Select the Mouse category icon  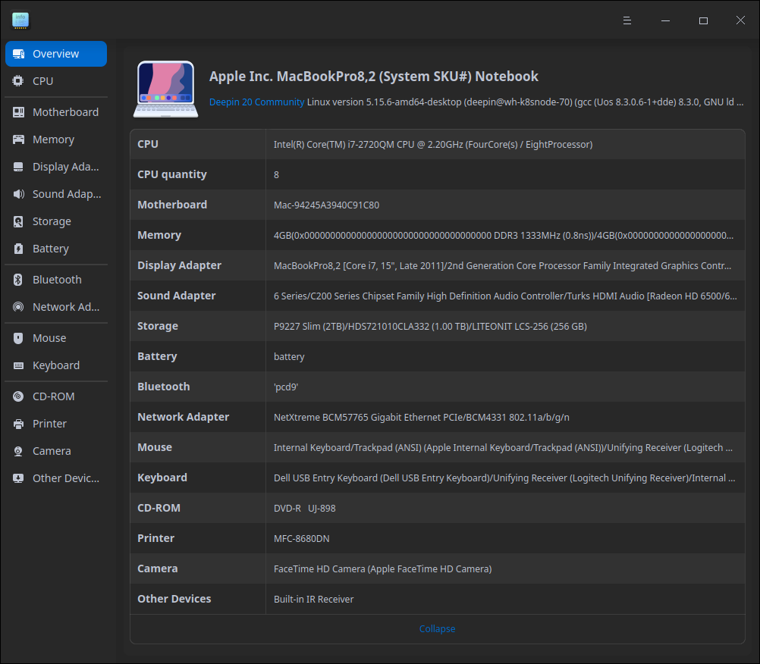click(x=17, y=338)
